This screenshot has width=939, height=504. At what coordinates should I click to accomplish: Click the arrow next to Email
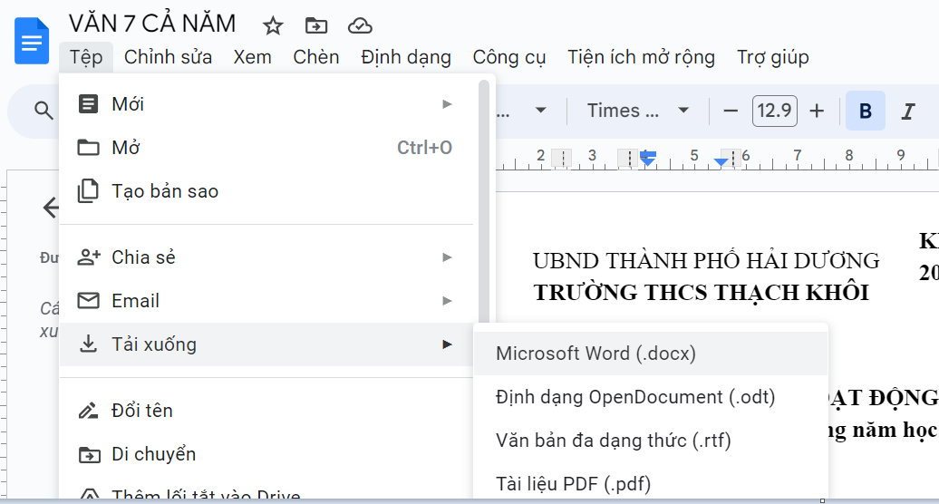pyautogui.click(x=447, y=300)
